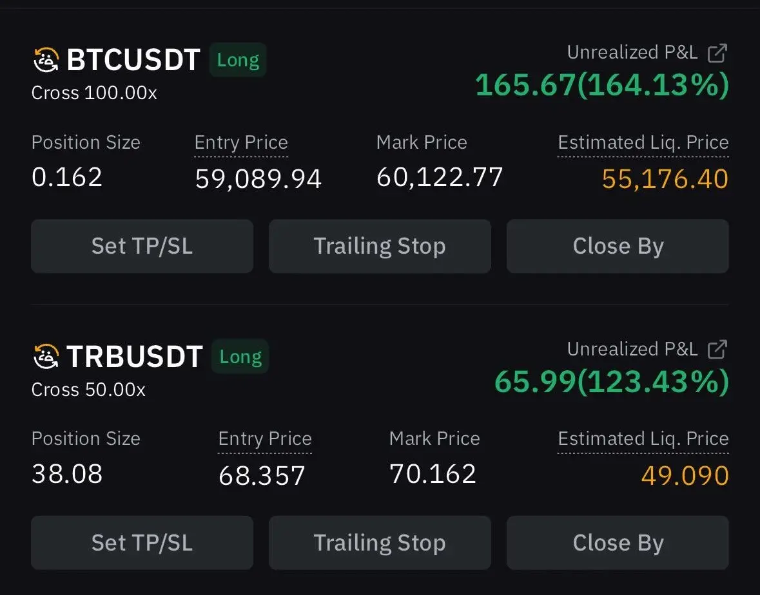
Task: Tap TRBUSDT Estimated Liq. Price label
Action: 643,439
